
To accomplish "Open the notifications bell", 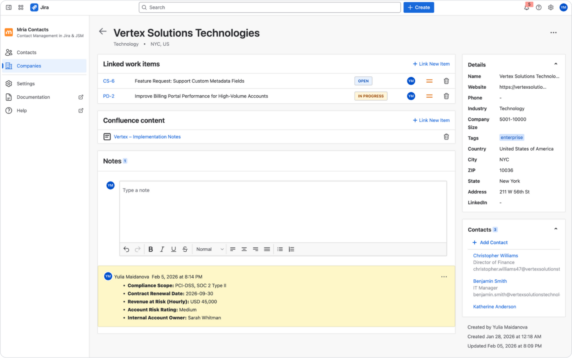I will [x=526, y=8].
